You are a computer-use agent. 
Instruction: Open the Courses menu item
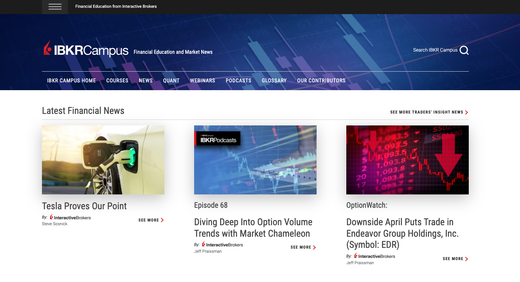117,81
